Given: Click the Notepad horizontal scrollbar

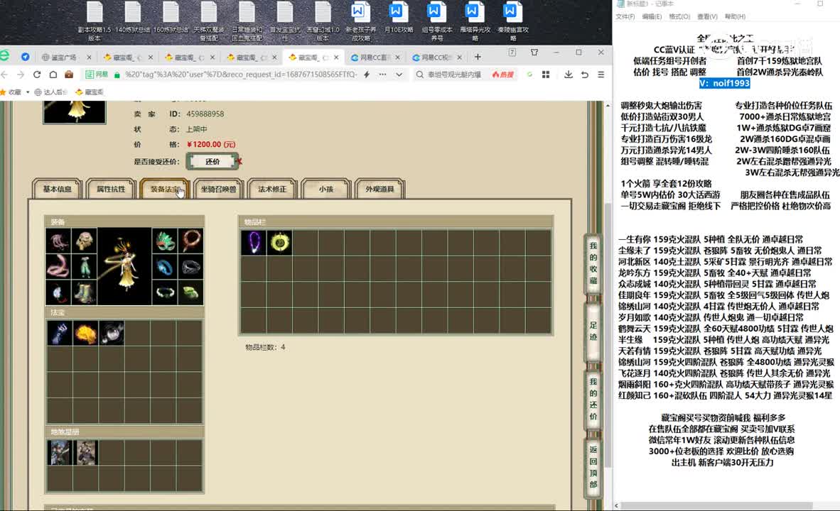Looking at the screenshot, I should (716, 505).
